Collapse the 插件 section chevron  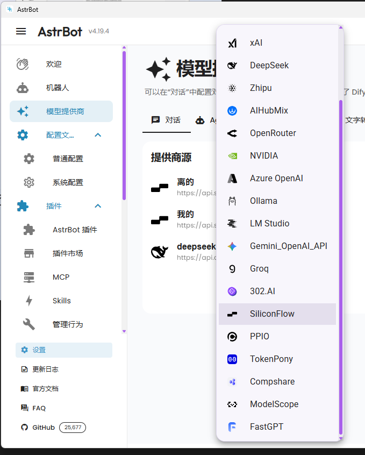pyautogui.click(x=98, y=206)
